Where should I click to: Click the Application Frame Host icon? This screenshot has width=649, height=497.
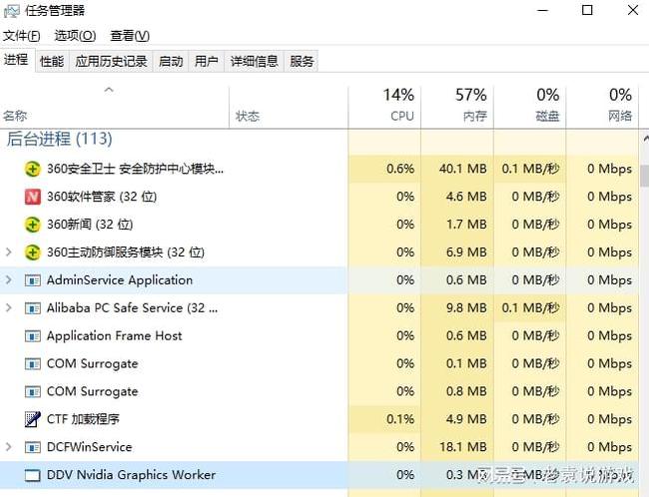pyautogui.click(x=32, y=336)
